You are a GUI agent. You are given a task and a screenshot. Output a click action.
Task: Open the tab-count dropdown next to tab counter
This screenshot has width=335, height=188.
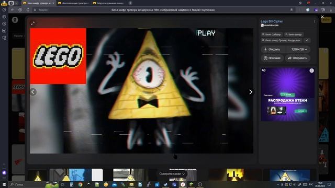click(x=16, y=3)
